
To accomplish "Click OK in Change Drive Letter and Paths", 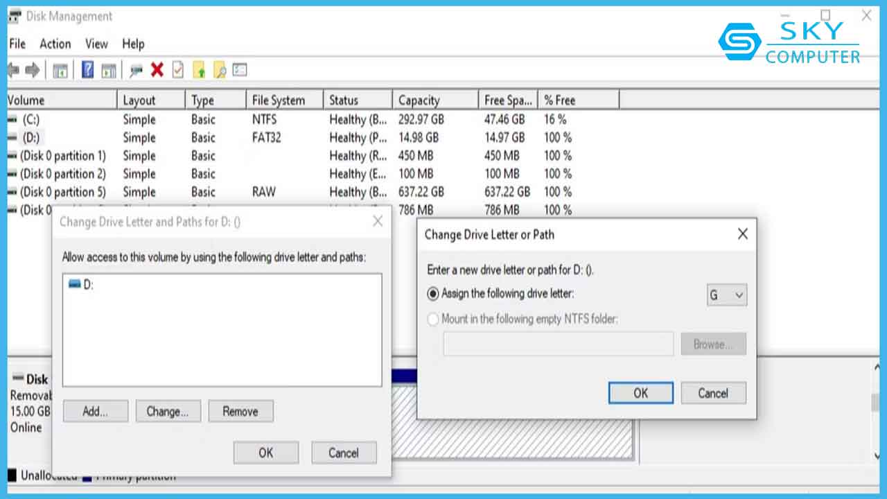I will pos(266,453).
